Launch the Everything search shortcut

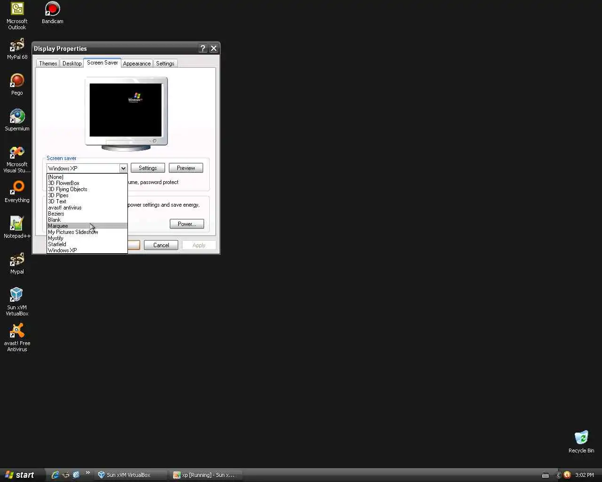(x=17, y=192)
